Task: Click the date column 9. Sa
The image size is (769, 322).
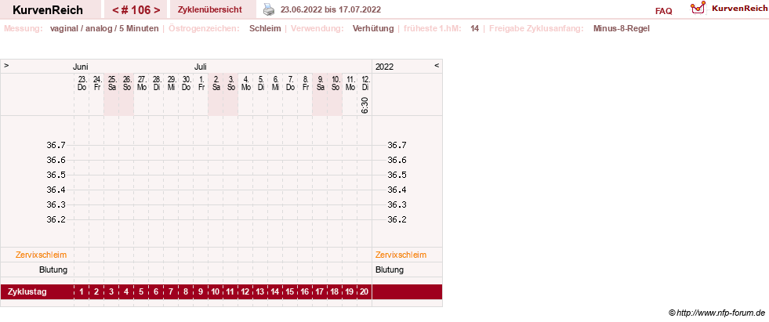Action: [320, 83]
